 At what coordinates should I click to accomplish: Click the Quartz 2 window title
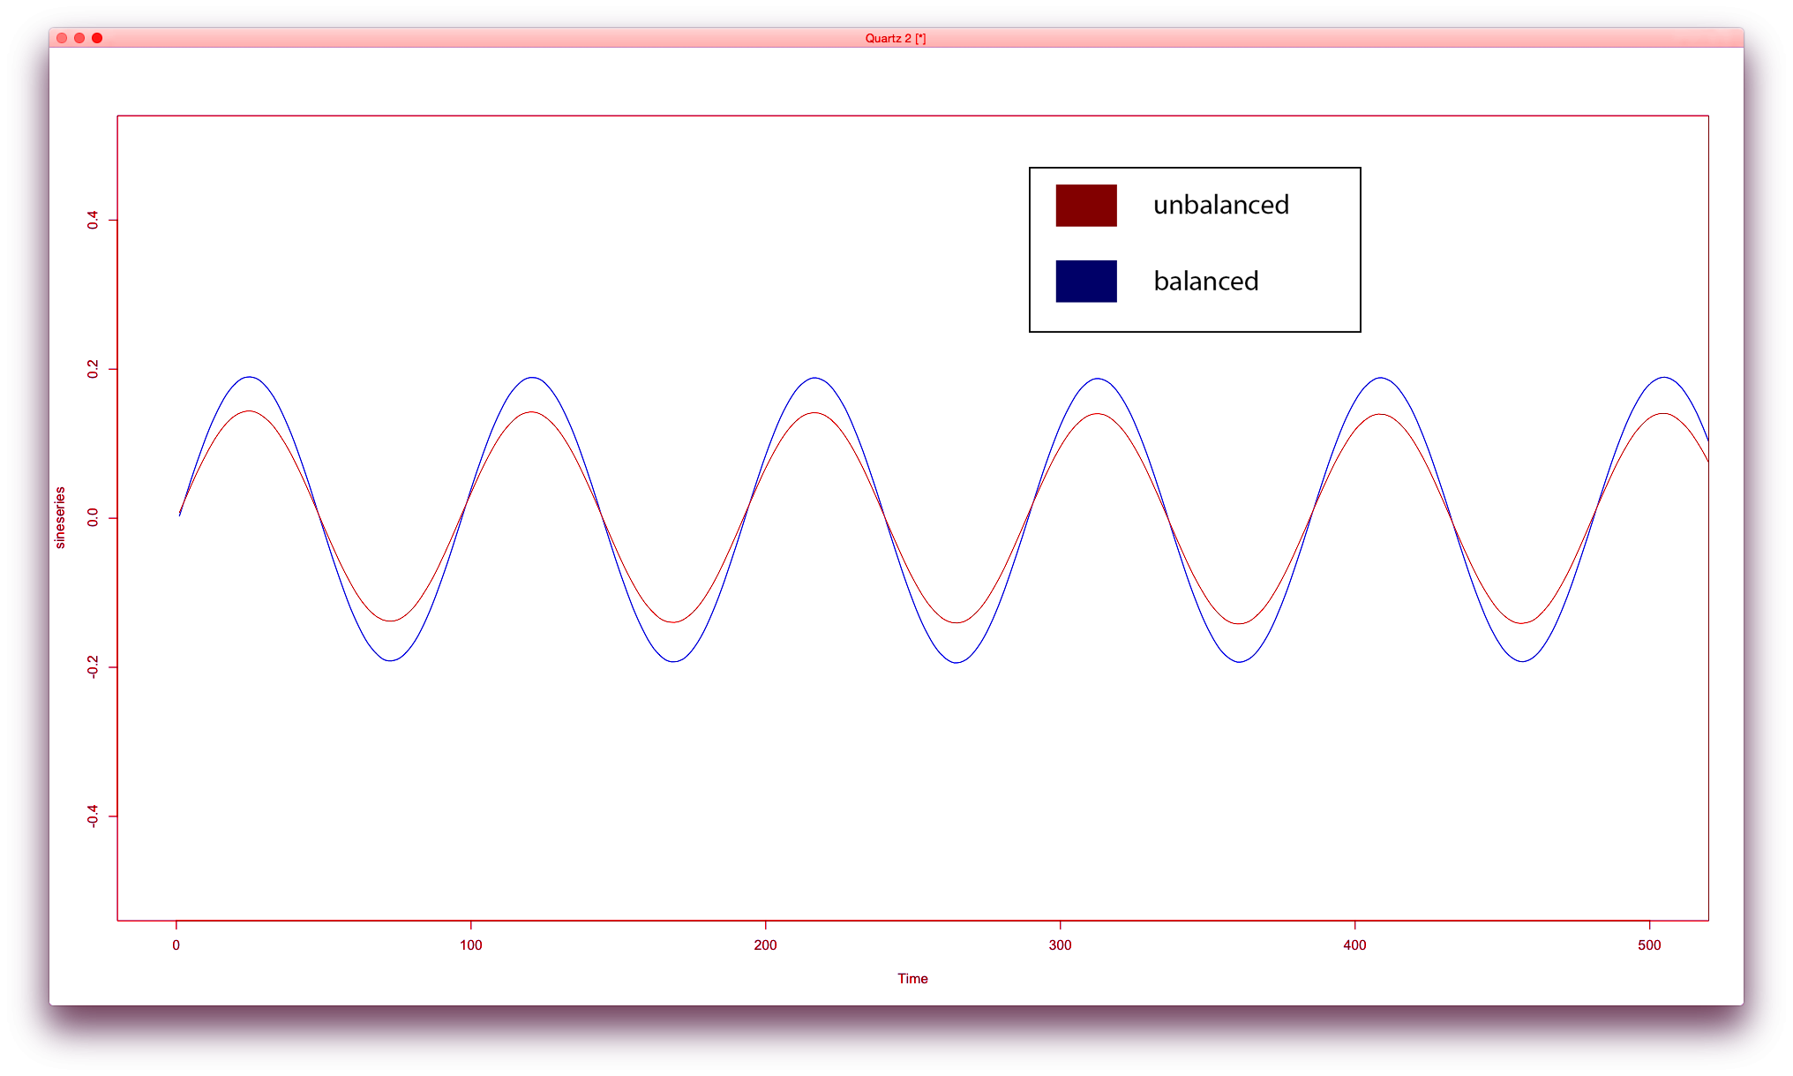897,38
